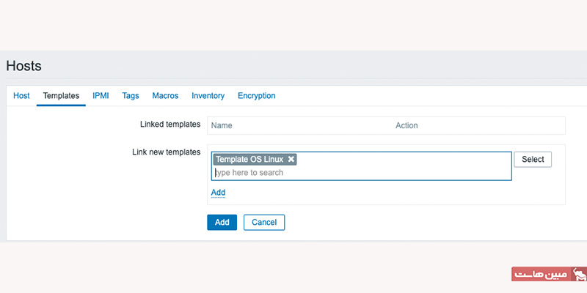
Task: Click the dotted Add link
Action: [x=218, y=193]
